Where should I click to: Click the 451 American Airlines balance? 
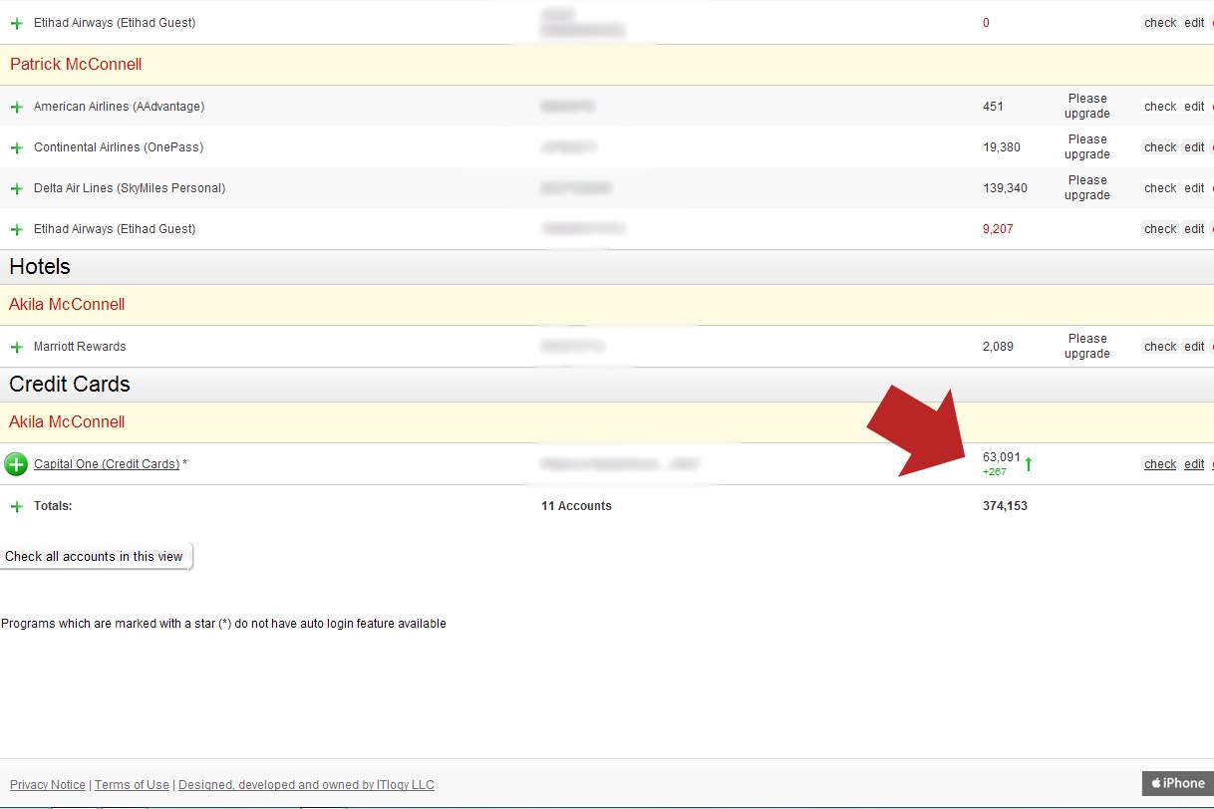click(993, 107)
